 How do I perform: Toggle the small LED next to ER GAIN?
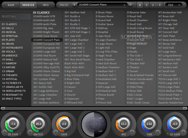[20, 134]
